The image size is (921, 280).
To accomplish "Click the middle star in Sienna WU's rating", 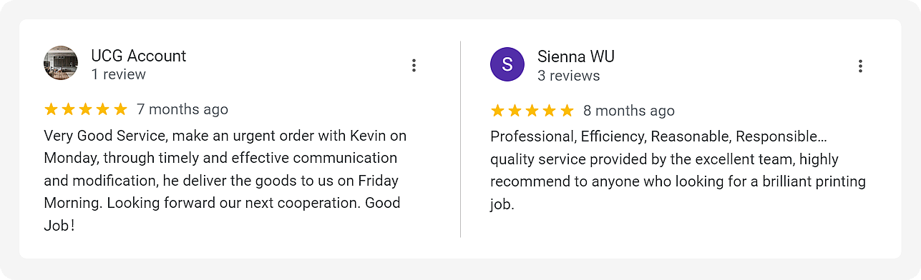I will (532, 110).
